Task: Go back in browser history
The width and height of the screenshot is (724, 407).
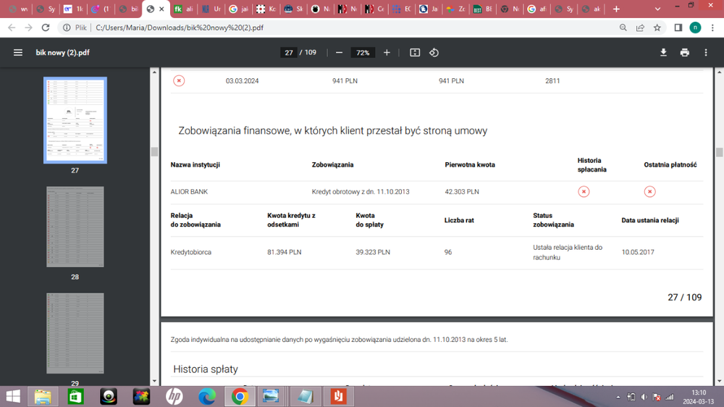Action: click(x=12, y=28)
